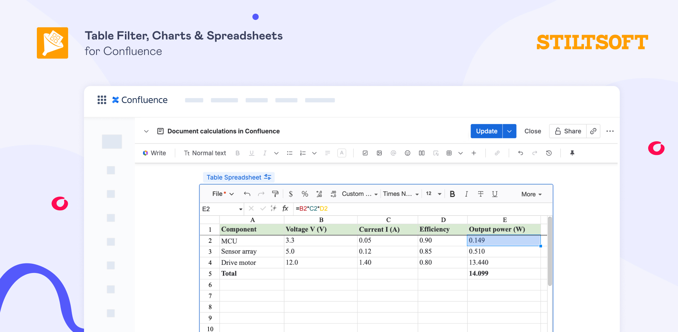
Task: Insert a bullet list
Action: coord(290,153)
